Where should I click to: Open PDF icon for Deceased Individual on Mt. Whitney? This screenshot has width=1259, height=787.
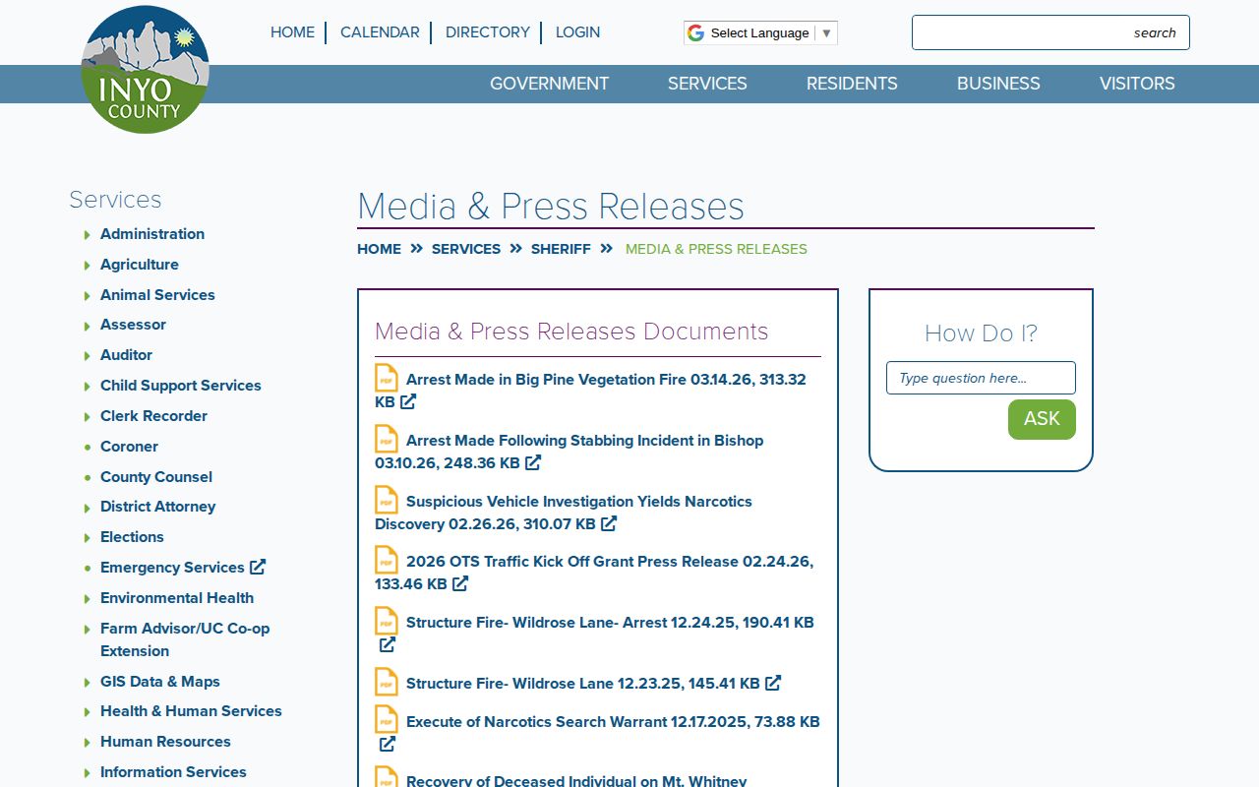click(x=387, y=777)
